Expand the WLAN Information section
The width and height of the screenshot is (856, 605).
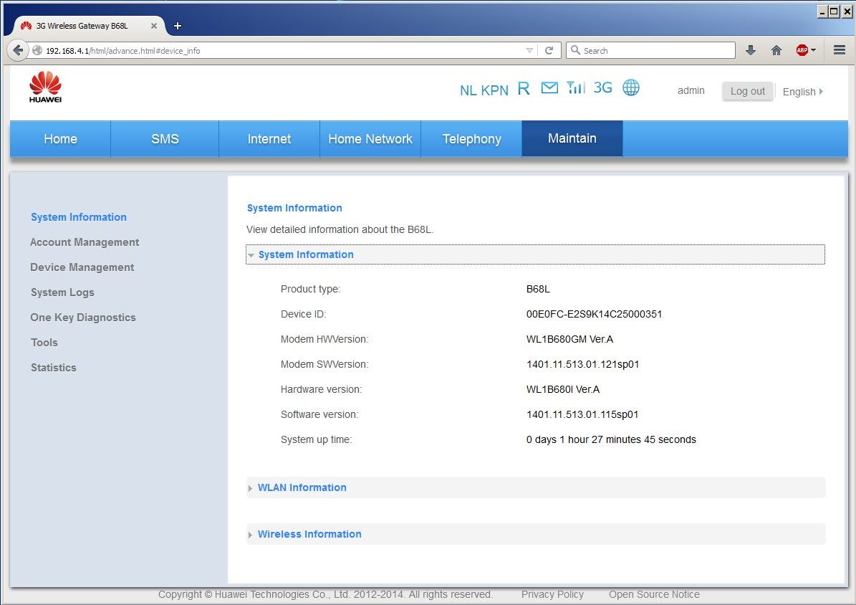click(535, 487)
